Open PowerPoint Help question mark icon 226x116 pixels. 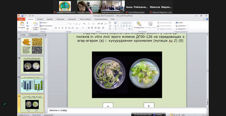click(x=207, y=19)
